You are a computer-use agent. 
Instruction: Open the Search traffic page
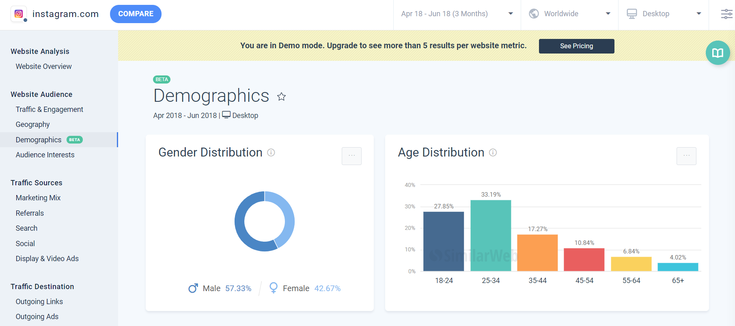tap(26, 228)
